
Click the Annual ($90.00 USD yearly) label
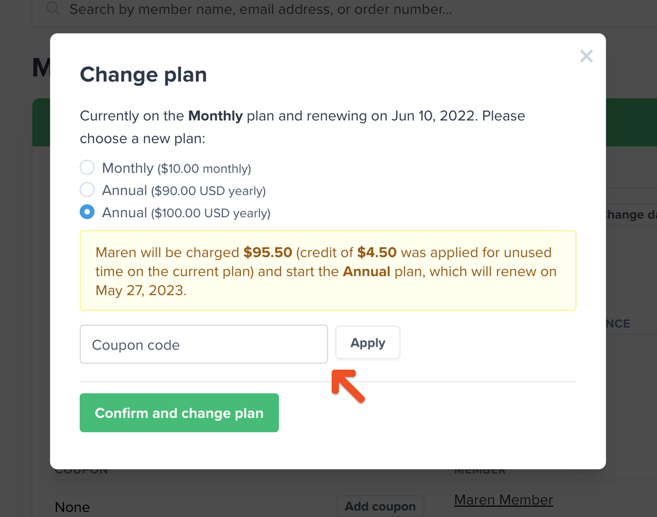click(184, 191)
